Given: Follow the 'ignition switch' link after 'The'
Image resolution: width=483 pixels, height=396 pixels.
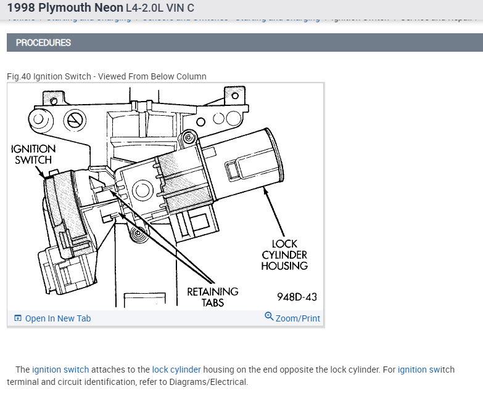Looking at the screenshot, I should point(60,370).
